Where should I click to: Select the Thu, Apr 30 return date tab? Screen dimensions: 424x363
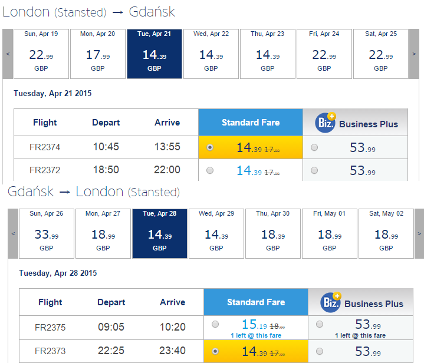[x=273, y=233]
